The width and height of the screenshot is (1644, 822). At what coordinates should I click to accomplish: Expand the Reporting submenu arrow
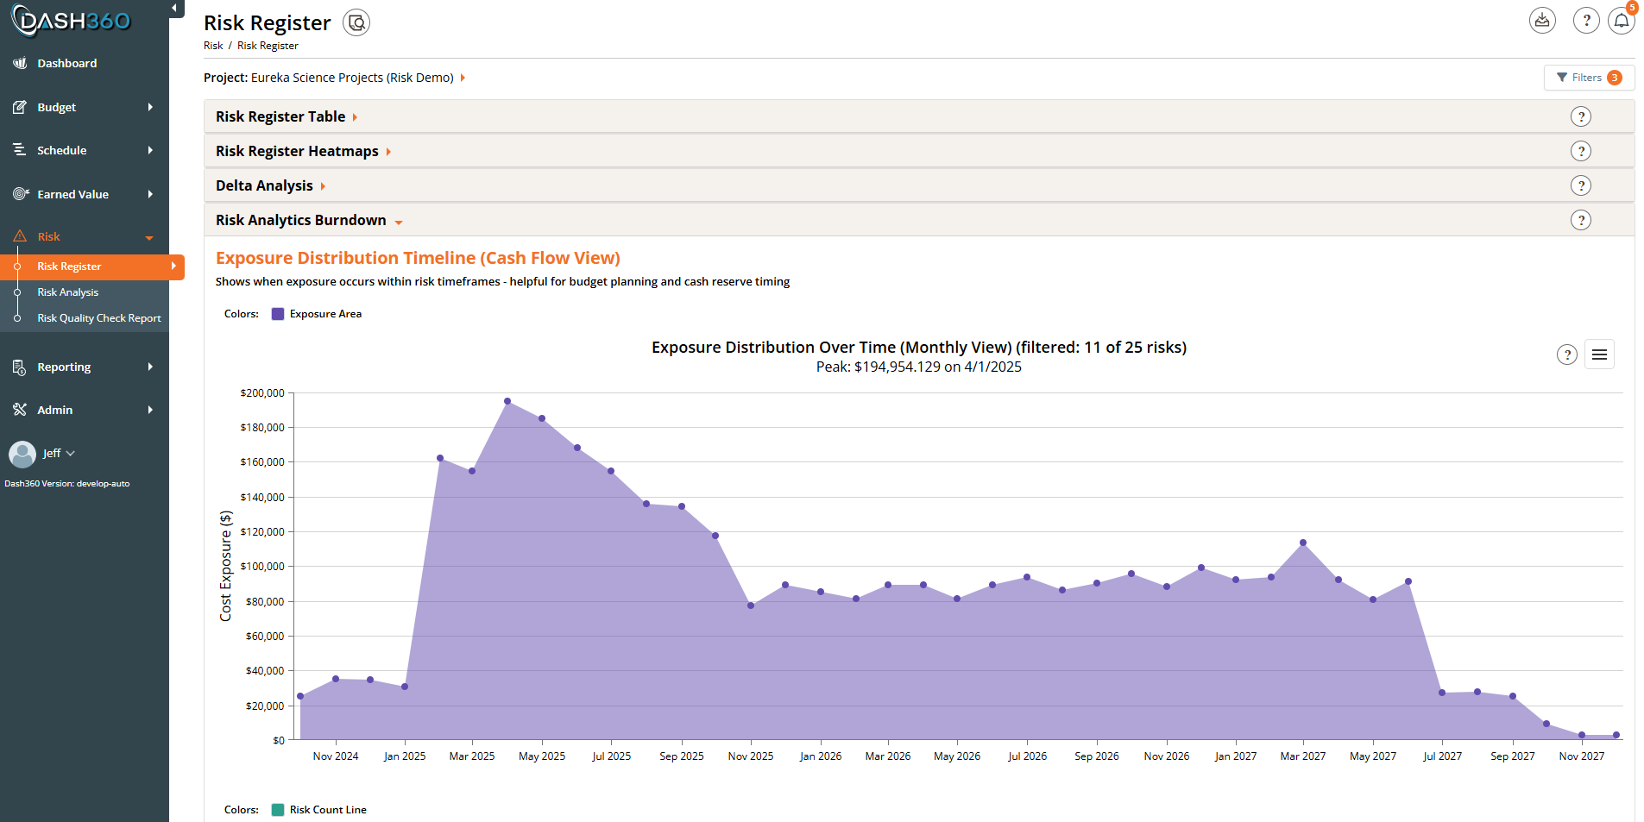point(150,367)
